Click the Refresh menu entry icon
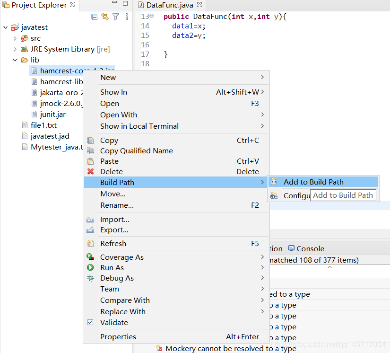Viewport: 390px width, 353px height. (x=90, y=243)
